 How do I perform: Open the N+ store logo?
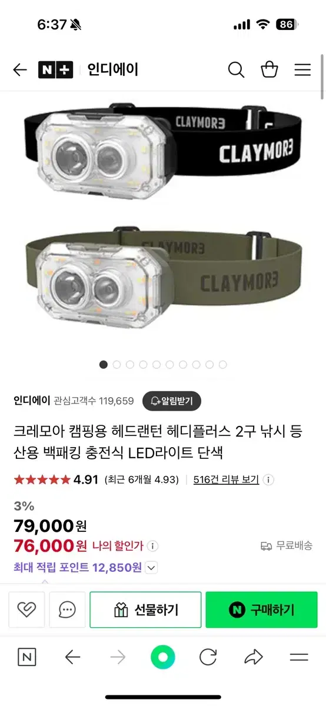[x=56, y=70]
